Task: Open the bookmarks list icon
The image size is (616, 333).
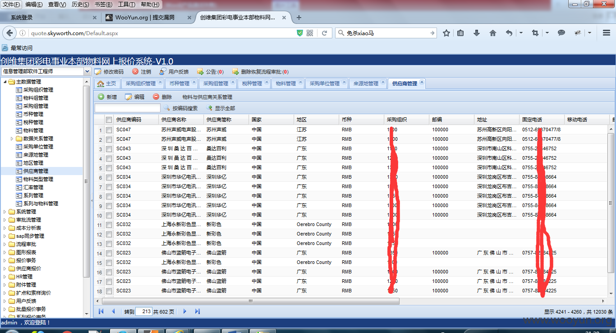Action: coord(460,33)
